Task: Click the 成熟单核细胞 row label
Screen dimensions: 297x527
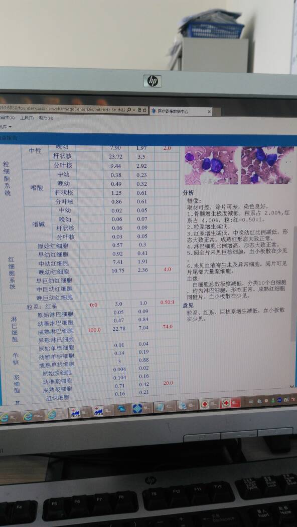Action: [57, 365]
